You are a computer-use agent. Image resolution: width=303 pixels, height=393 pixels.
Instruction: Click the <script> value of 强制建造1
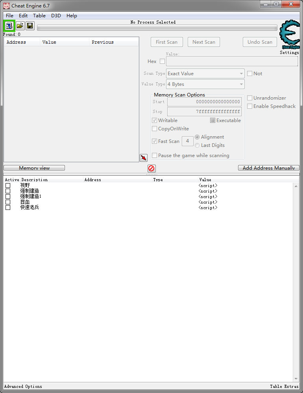(208, 196)
